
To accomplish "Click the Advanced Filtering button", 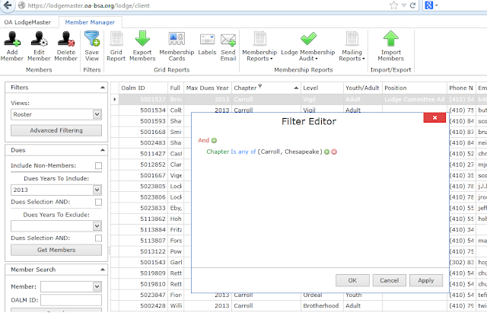I will (56, 130).
